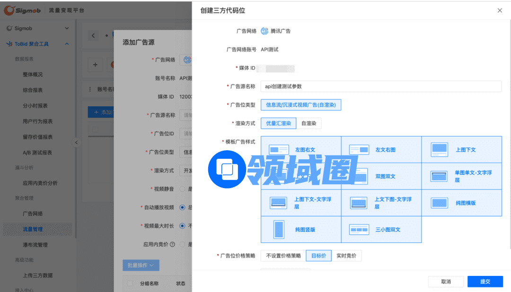Collapse the ToBid 聚合工具 menu group
The height and width of the screenshot is (292, 511).
point(67,44)
